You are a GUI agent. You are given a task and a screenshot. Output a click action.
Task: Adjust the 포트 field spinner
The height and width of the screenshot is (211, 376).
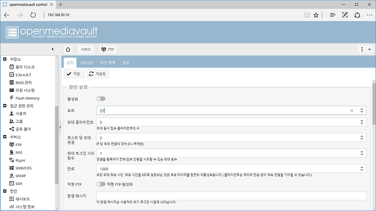361,111
